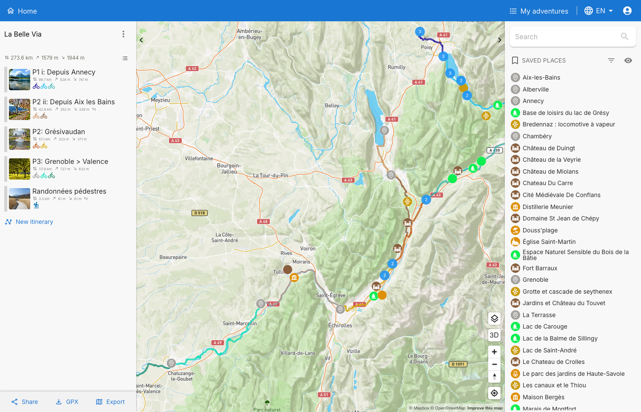Open the La Belle Via options menu
The width and height of the screenshot is (641, 412).
(x=123, y=34)
